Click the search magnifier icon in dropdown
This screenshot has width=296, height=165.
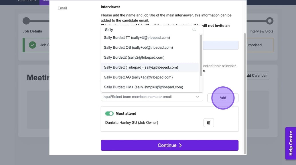click(194, 29)
